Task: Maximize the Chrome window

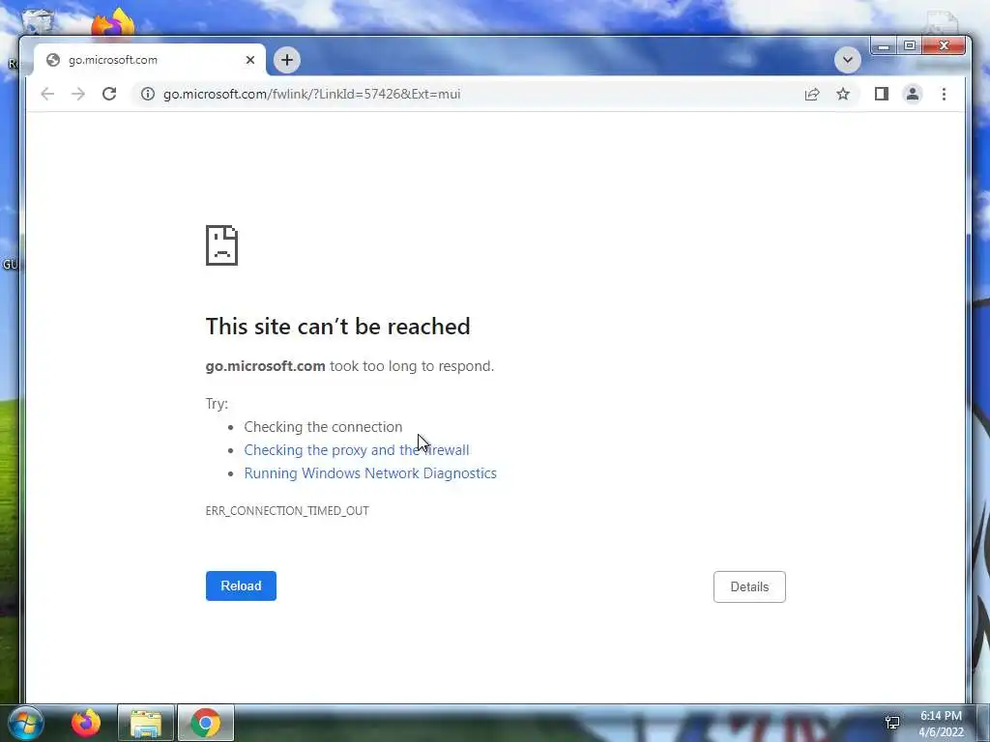Action: [x=910, y=46]
